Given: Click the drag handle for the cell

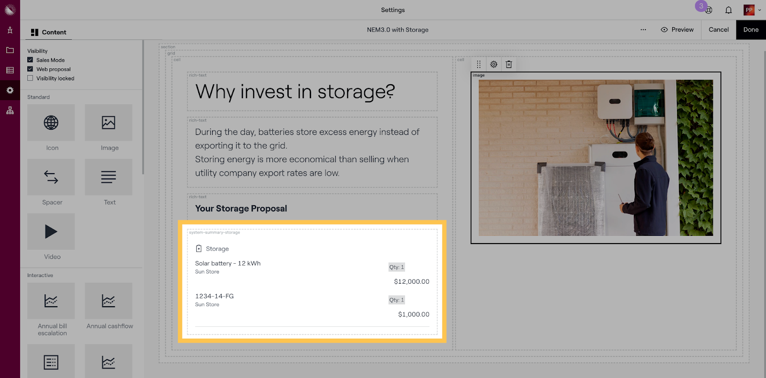Looking at the screenshot, I should tap(478, 64).
